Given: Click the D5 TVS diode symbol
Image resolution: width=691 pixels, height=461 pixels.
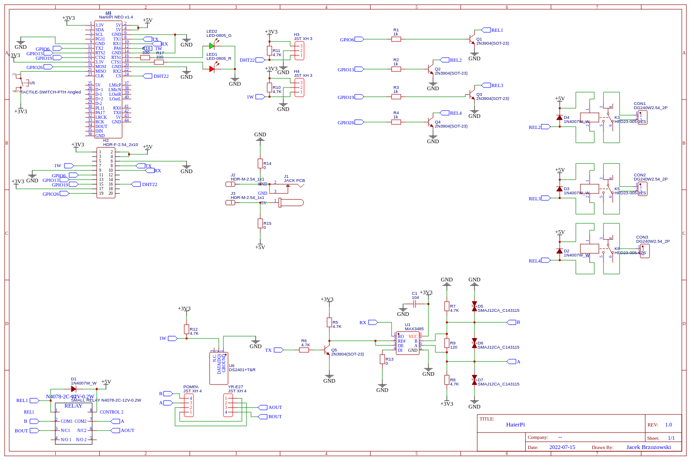Looking at the screenshot, I should [x=474, y=306].
